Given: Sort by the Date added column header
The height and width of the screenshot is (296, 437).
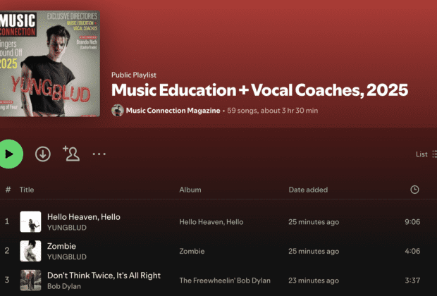Looking at the screenshot, I should [x=308, y=190].
